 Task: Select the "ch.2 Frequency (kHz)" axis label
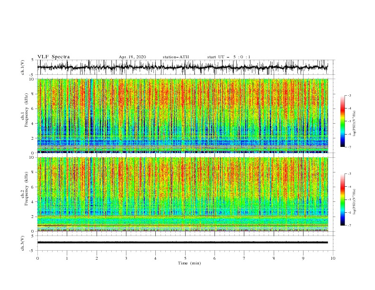(x=25, y=189)
